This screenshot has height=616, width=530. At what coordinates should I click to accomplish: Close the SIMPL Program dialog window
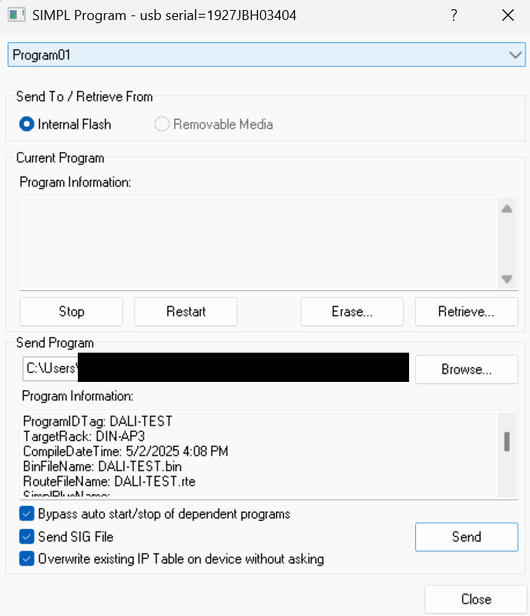tap(508, 15)
